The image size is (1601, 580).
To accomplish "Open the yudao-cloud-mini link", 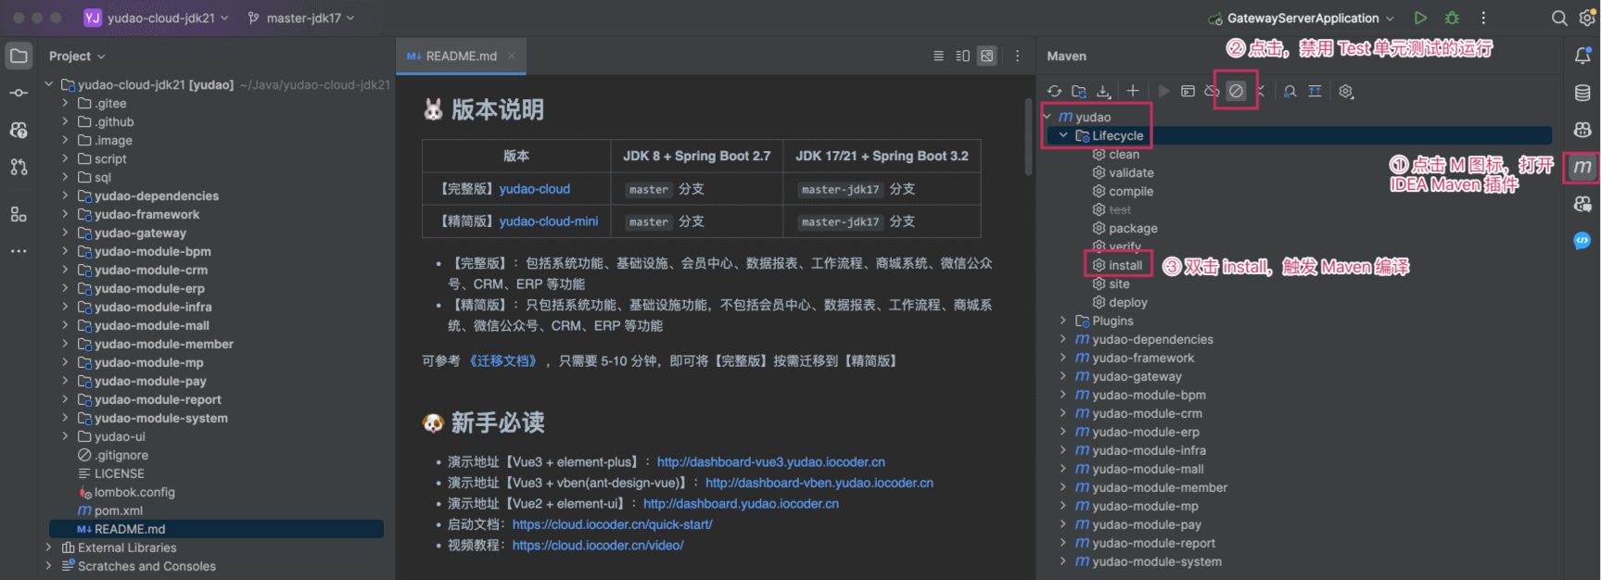I will click(x=549, y=221).
